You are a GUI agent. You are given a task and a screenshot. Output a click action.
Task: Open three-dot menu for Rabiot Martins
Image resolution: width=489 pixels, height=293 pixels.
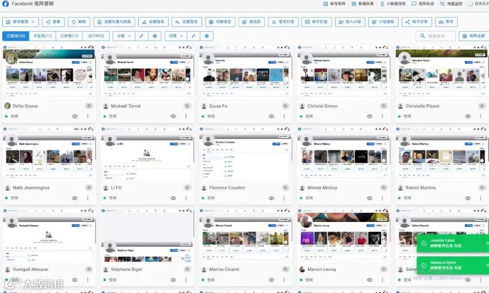(x=480, y=198)
